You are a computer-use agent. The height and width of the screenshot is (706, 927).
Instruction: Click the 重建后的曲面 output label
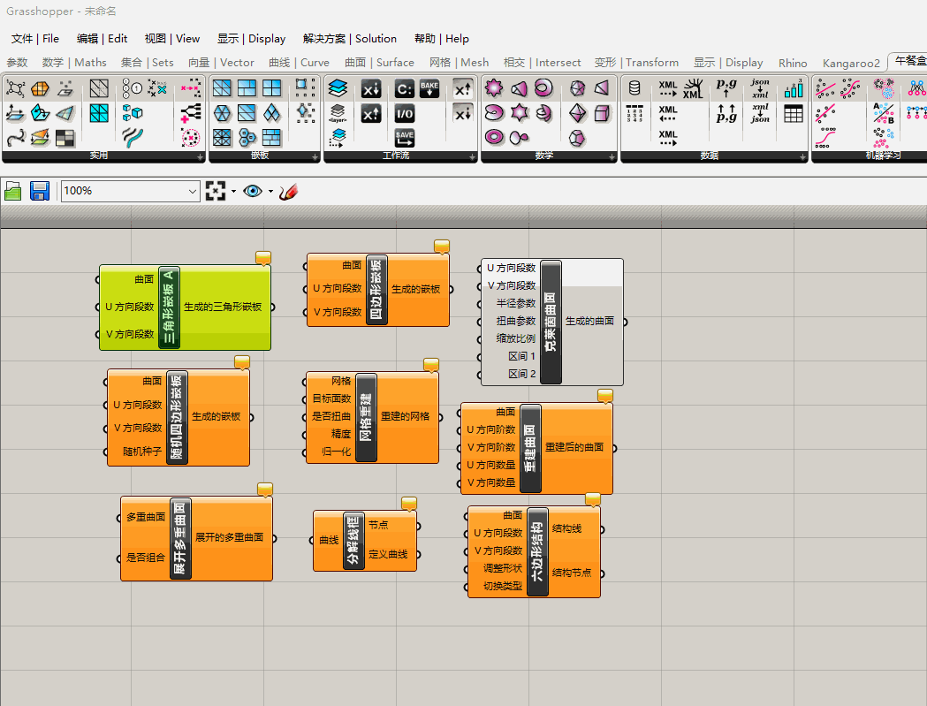click(x=574, y=447)
